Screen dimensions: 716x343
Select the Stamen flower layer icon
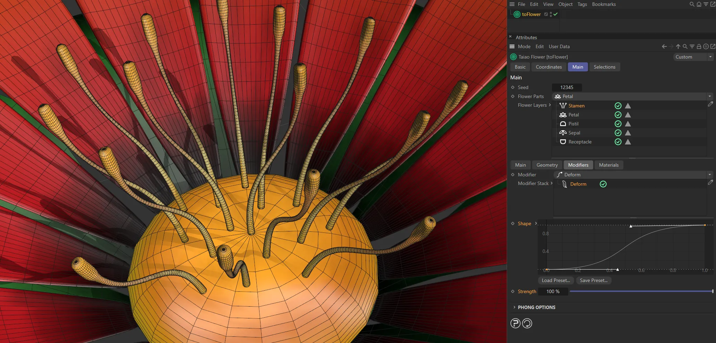coord(563,106)
